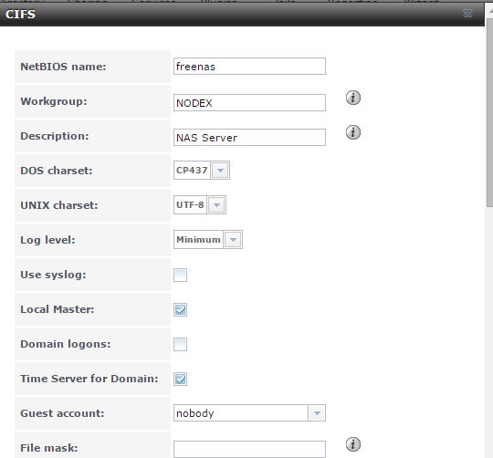493x458 pixels.
Task: Expand the UNIX charset dropdown
Action: click(x=216, y=204)
